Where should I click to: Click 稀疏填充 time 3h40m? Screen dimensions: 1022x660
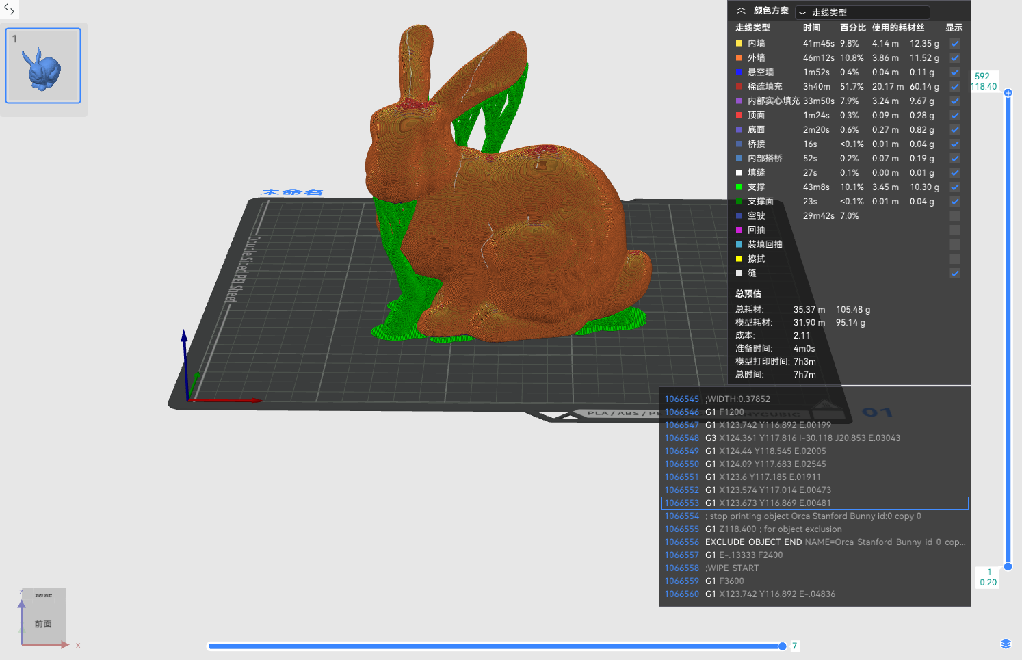click(x=817, y=87)
